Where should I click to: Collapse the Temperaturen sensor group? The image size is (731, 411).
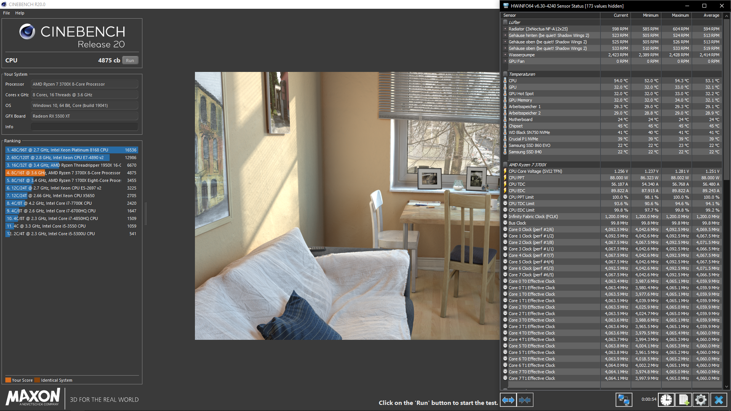point(505,74)
